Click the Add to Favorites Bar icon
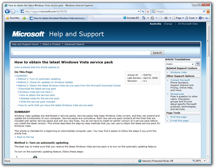215x168 pixels. click(24, 18)
